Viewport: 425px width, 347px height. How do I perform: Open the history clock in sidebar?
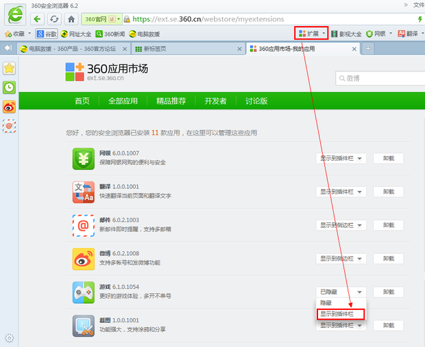pos(9,88)
